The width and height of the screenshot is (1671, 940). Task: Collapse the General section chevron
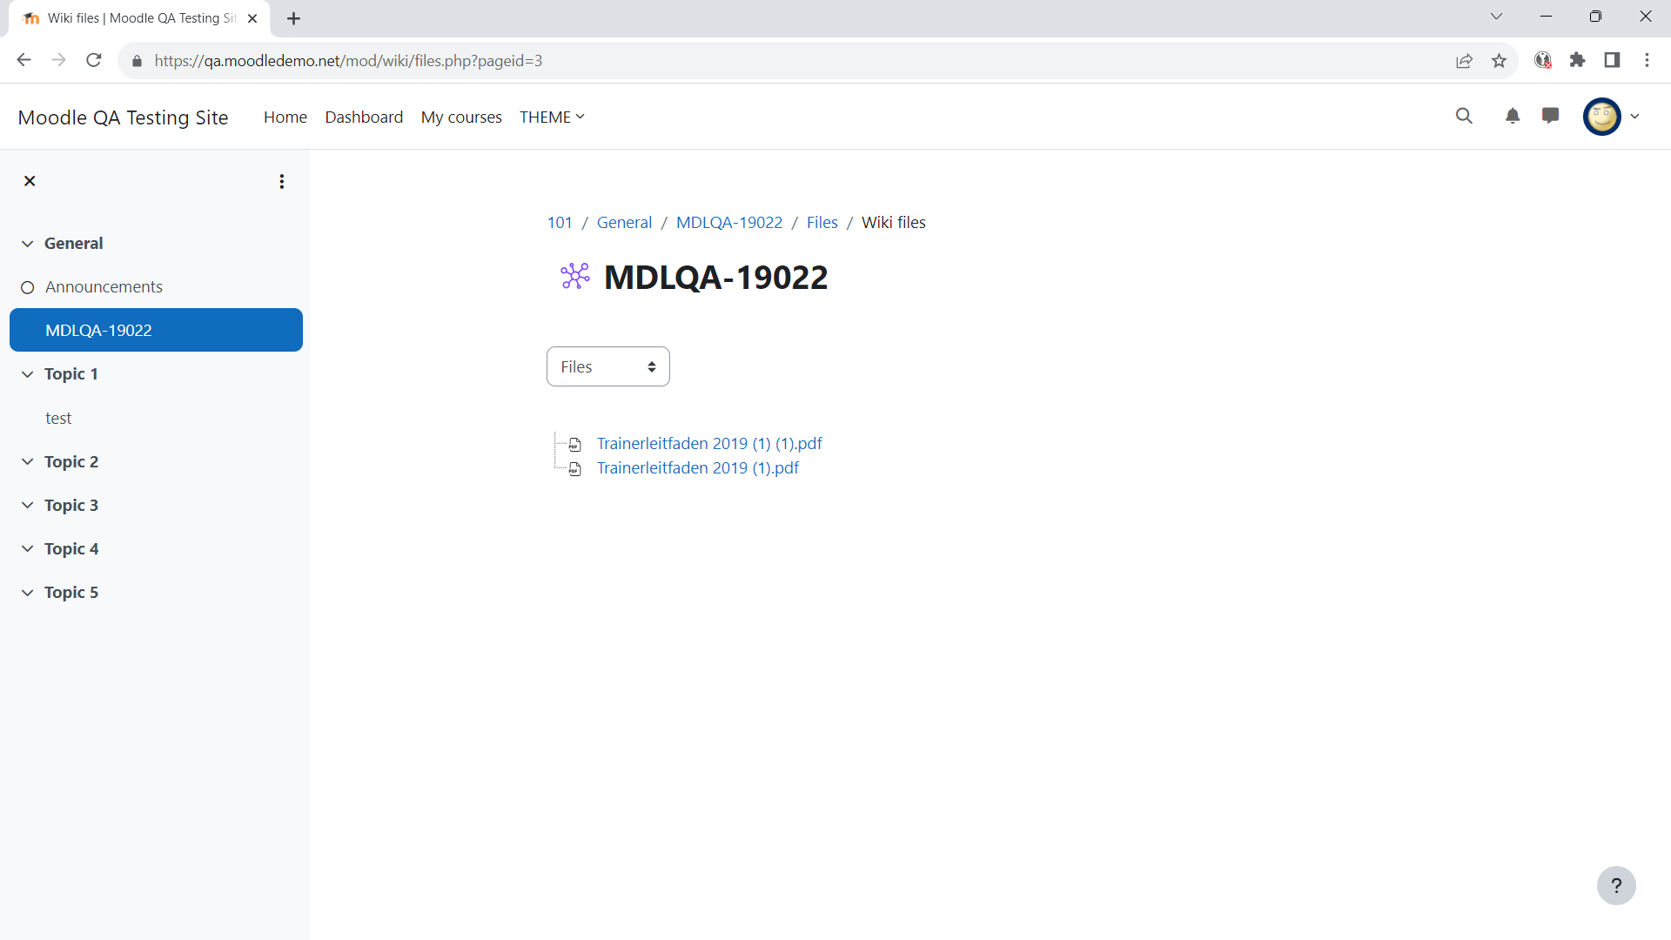(27, 244)
